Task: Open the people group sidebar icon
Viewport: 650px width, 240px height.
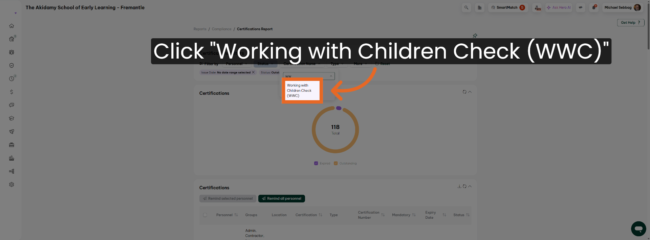Action: (12, 52)
